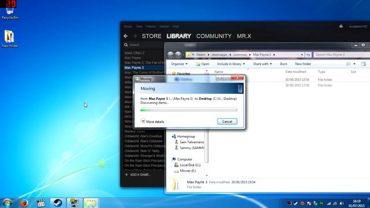Click the plus icon beside Add a Game

(126, 174)
